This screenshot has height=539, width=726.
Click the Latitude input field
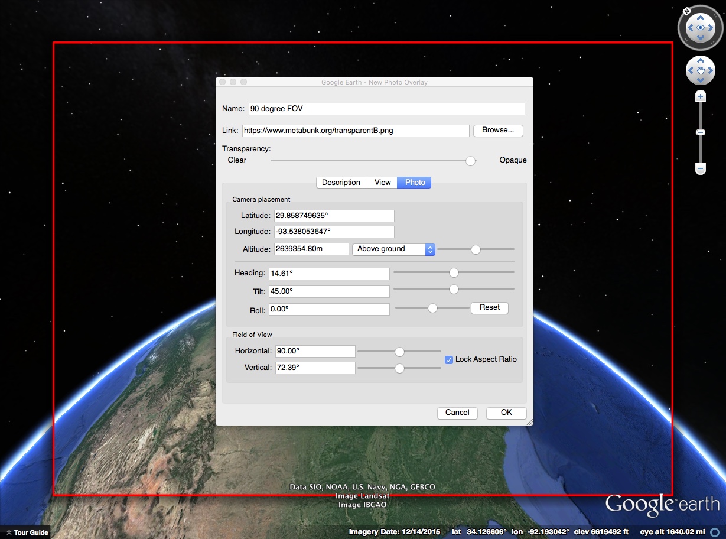334,216
